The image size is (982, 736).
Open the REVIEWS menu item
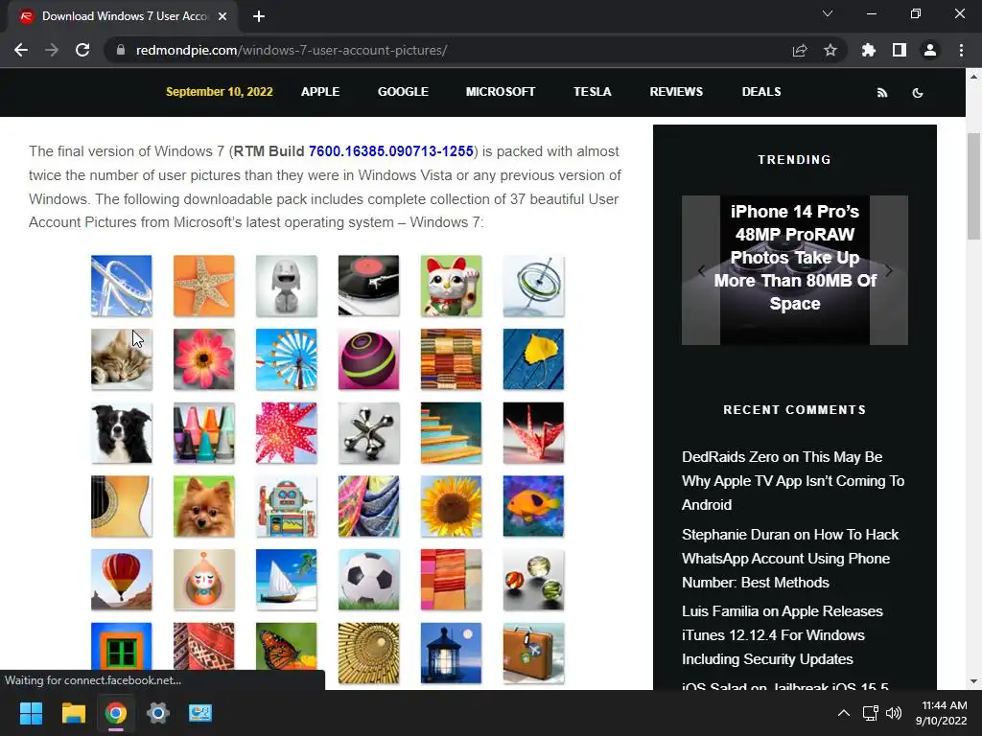click(676, 91)
